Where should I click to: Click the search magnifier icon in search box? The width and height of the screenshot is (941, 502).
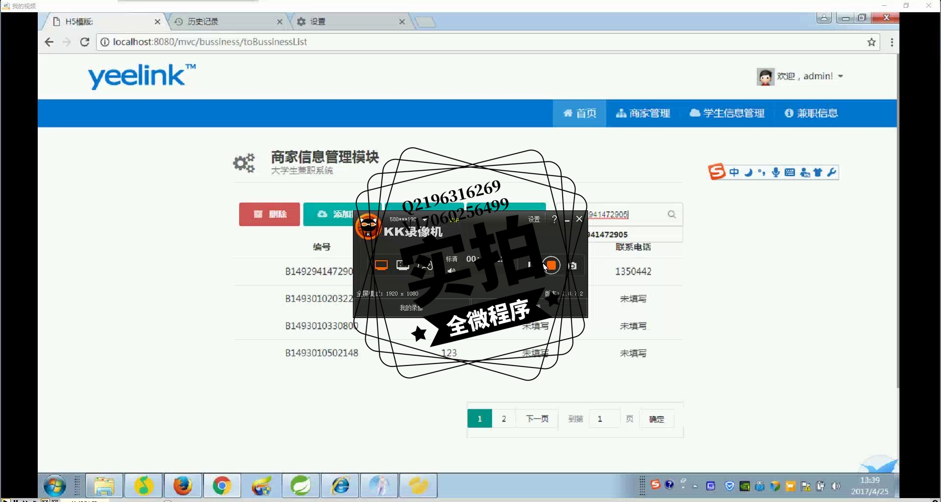click(x=671, y=214)
